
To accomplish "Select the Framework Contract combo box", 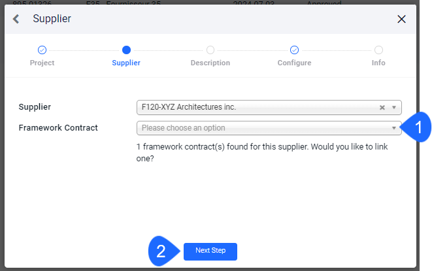I will [269, 128].
